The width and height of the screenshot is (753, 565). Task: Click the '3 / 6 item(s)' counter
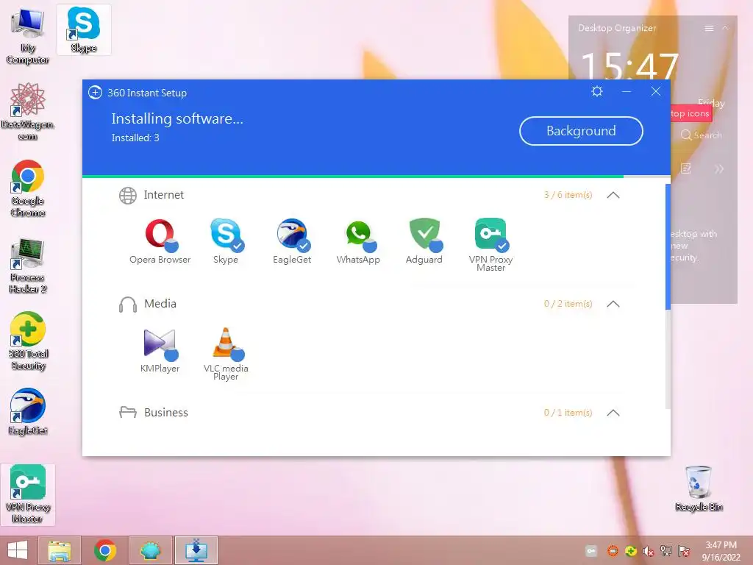click(568, 195)
